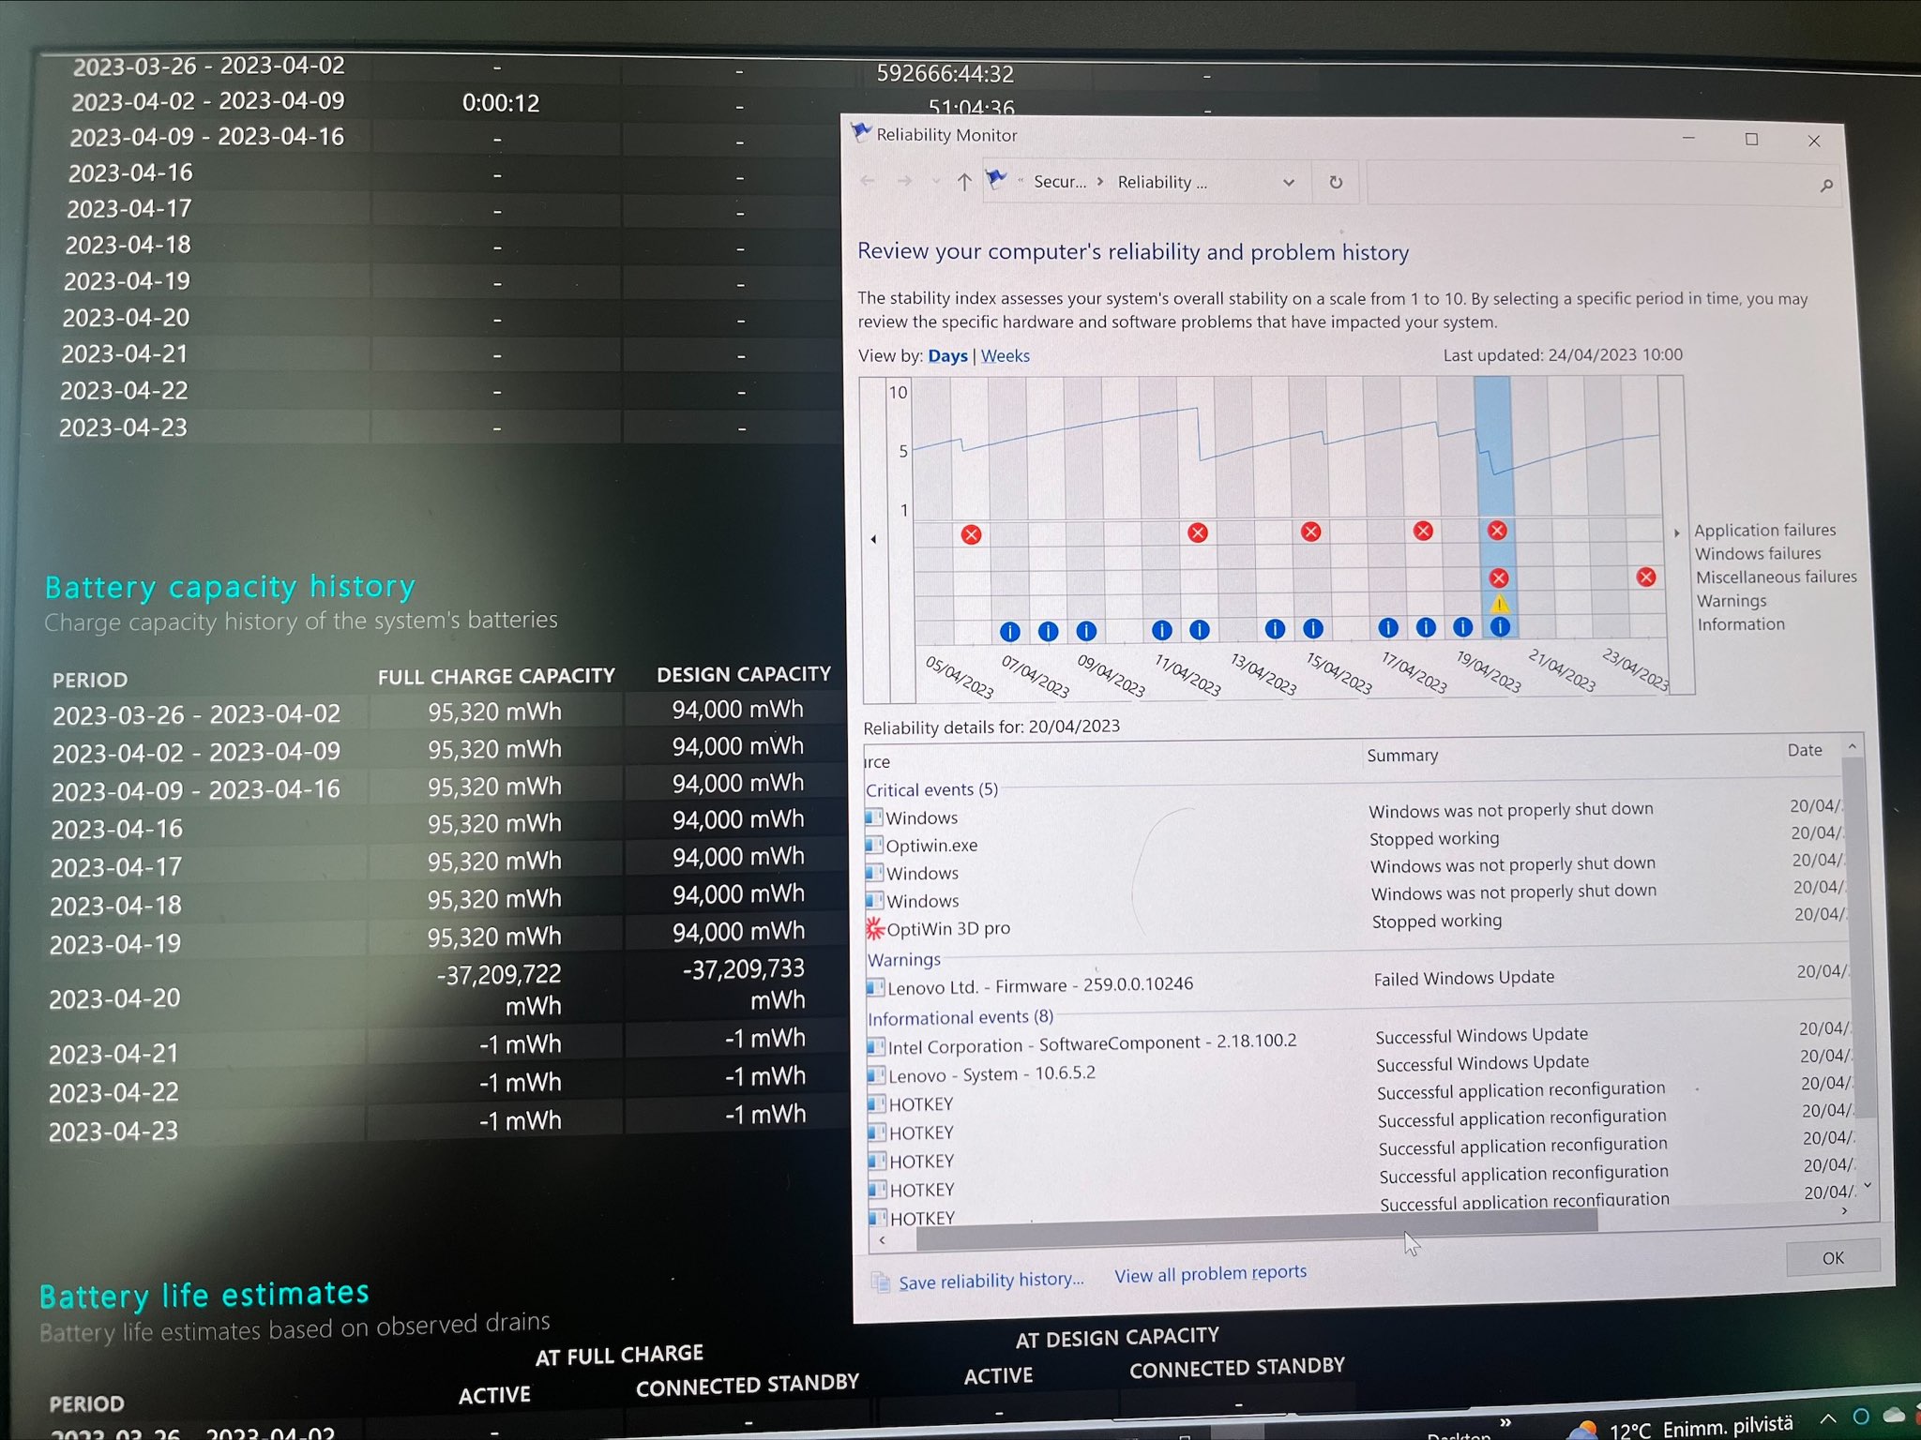This screenshot has height=1440, width=1921.
Task: Click the horizontal scrollbar left arrow
Action: [883, 1239]
